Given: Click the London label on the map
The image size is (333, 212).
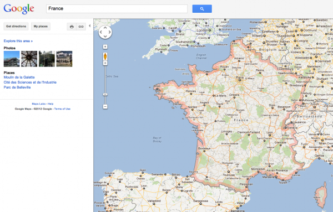Looking at the screenshot, I should (202, 30).
